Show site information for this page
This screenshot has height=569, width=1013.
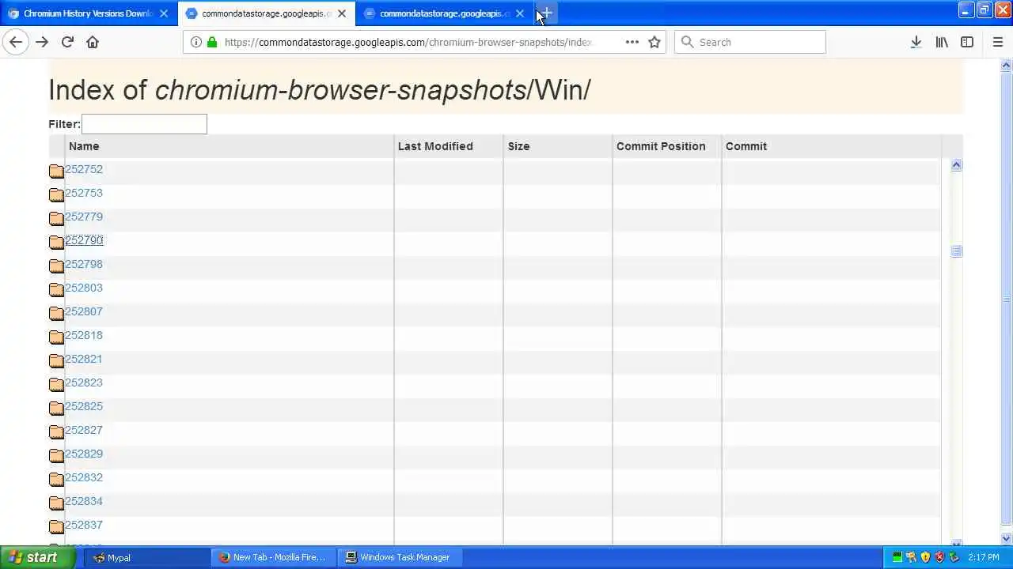(x=195, y=42)
